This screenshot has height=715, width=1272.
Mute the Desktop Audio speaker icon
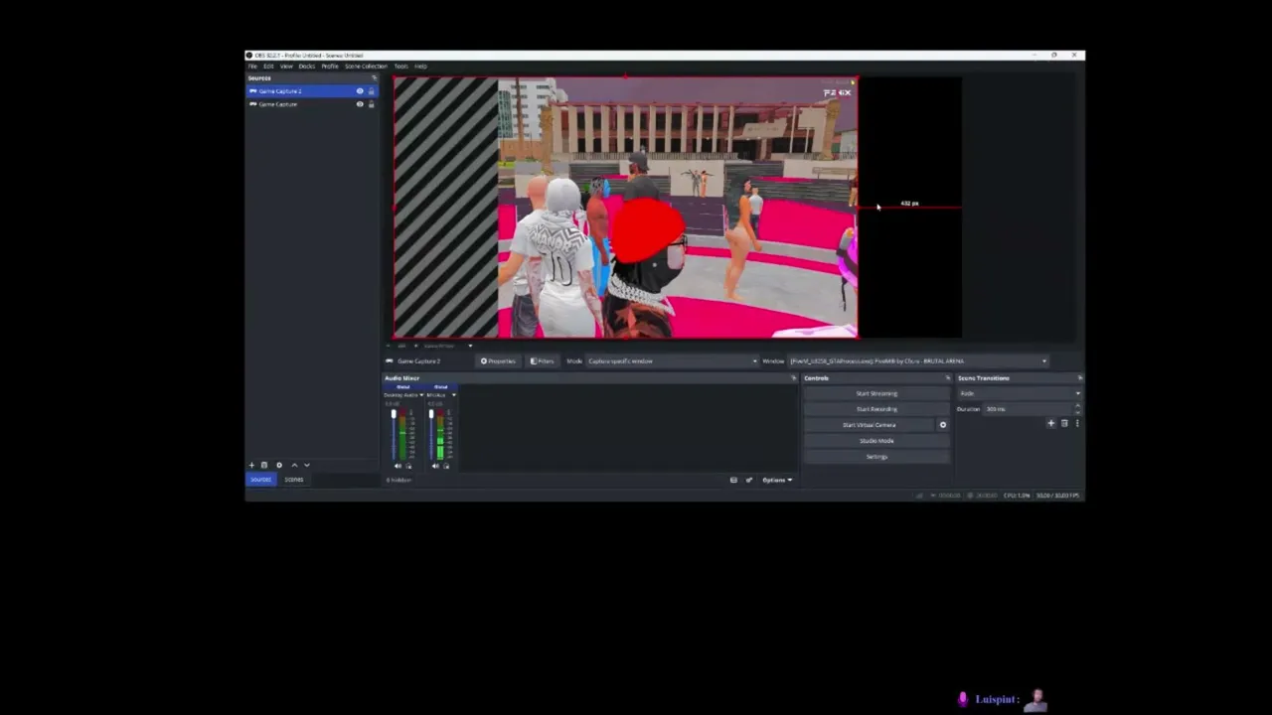(398, 466)
